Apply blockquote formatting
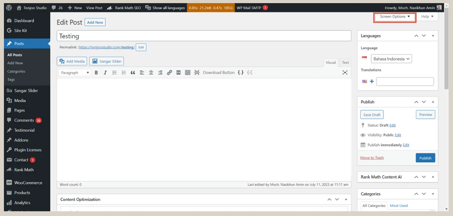 133,73
